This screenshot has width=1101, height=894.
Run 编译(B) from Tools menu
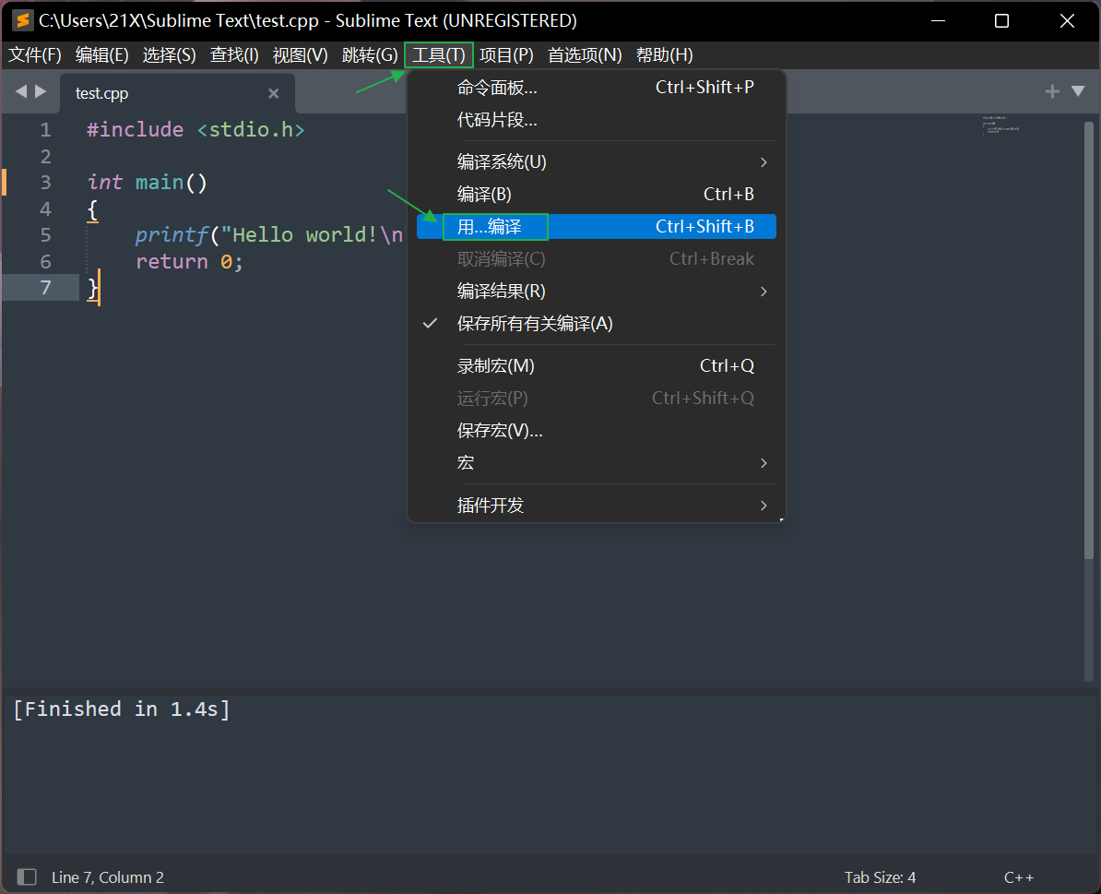tap(596, 195)
